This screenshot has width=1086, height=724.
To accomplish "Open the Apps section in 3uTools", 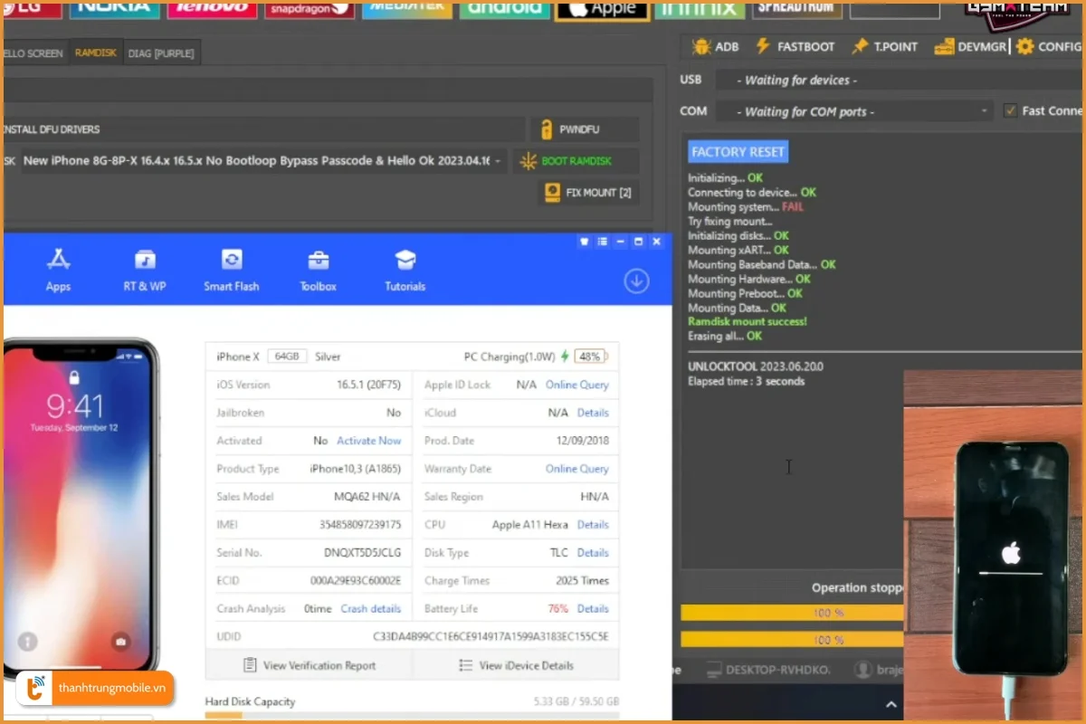I will (58, 271).
